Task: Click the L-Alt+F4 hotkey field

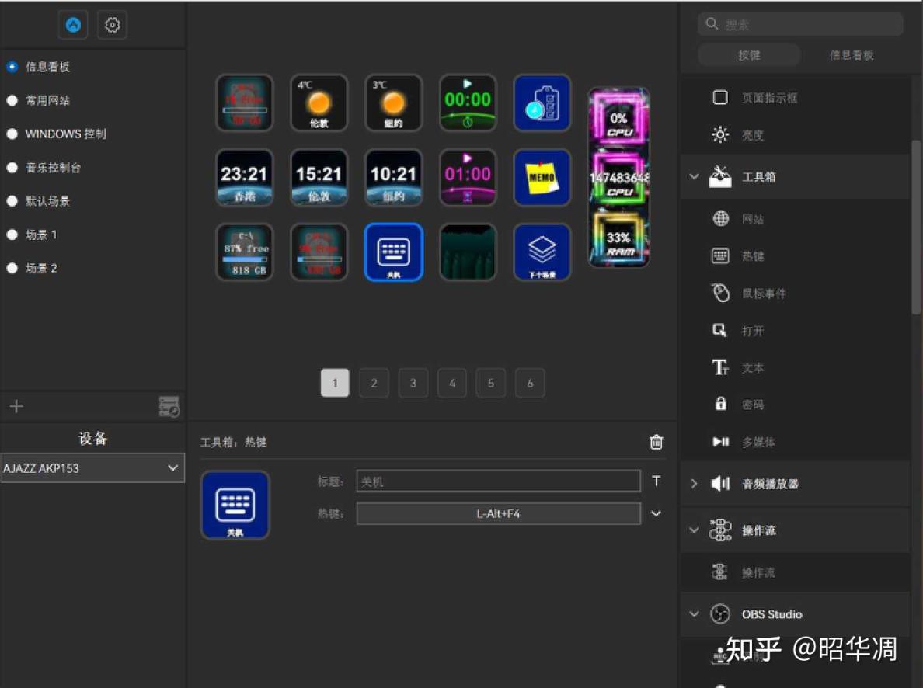Action: (499, 513)
